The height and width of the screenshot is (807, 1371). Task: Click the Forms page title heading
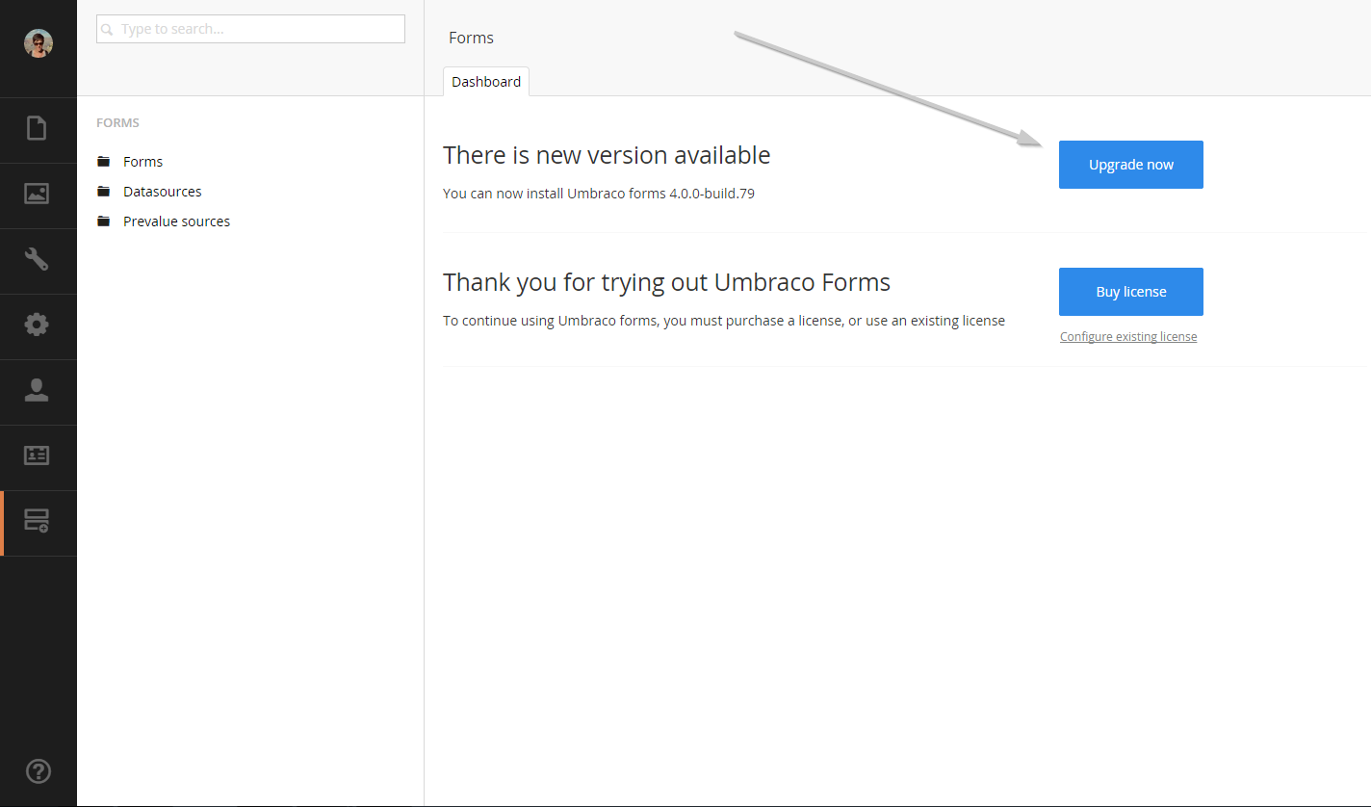tap(471, 38)
